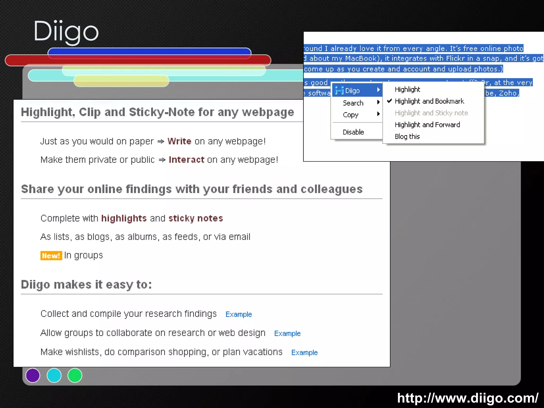Click the cyan circle below the panel
This screenshot has width=544, height=408.
tap(54, 375)
